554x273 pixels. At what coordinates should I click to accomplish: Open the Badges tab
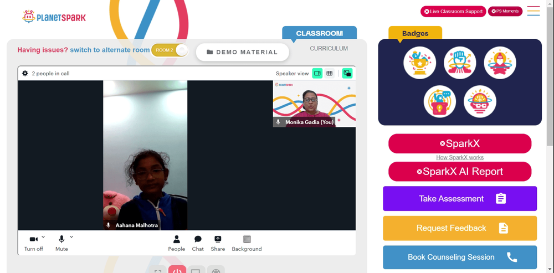coord(415,34)
